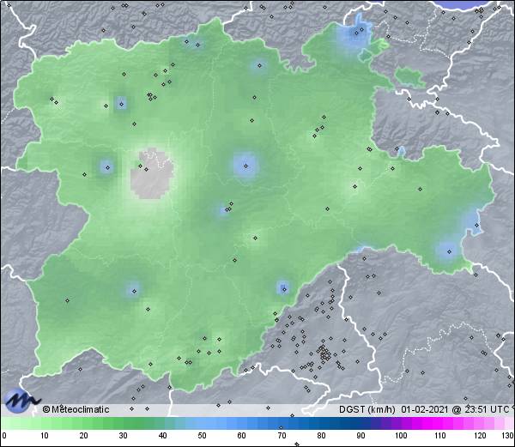Click the legend value 110

point(440,436)
